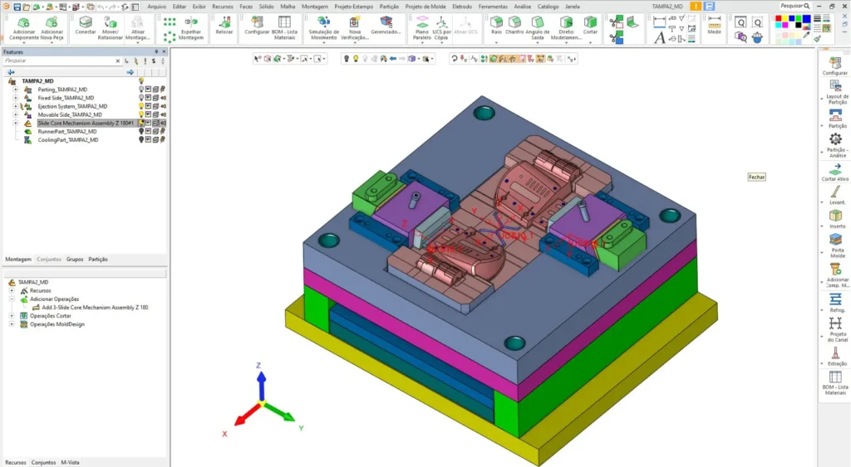Pick the red color swatch

[778, 18]
